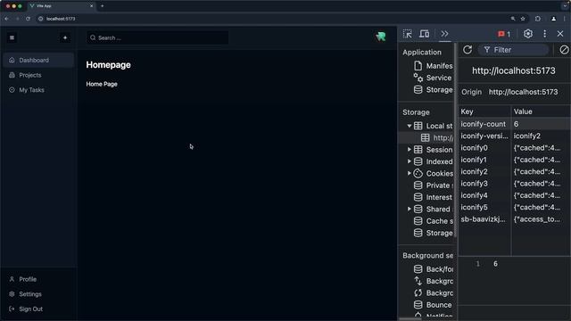Collapse the Local storage tree node
Image resolution: width=571 pixels, height=321 pixels.
click(x=410, y=126)
